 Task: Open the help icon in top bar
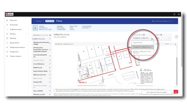[174, 14]
